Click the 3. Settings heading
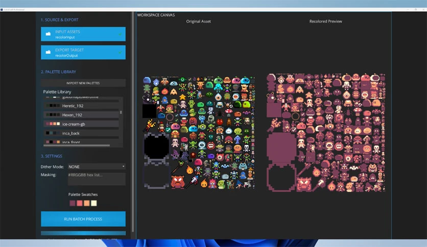 pyautogui.click(x=52, y=156)
